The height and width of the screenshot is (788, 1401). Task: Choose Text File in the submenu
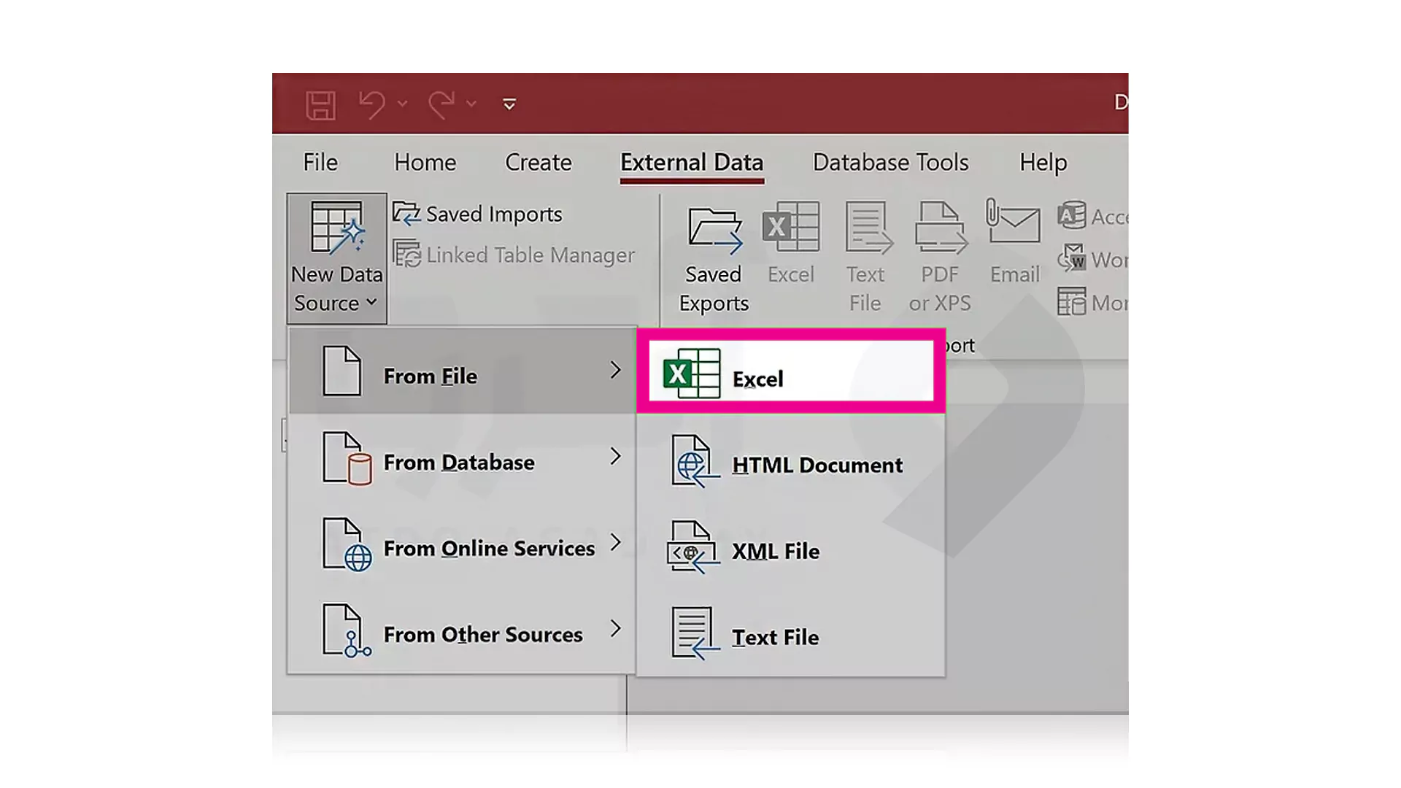pyautogui.click(x=791, y=633)
